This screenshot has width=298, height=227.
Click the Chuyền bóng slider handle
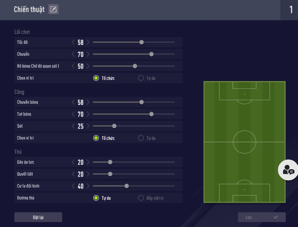coord(142,102)
